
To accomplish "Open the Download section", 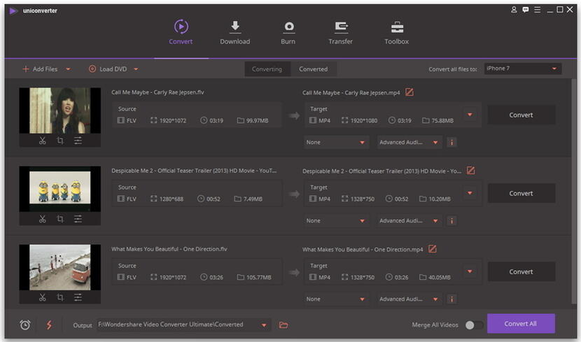I will point(235,32).
